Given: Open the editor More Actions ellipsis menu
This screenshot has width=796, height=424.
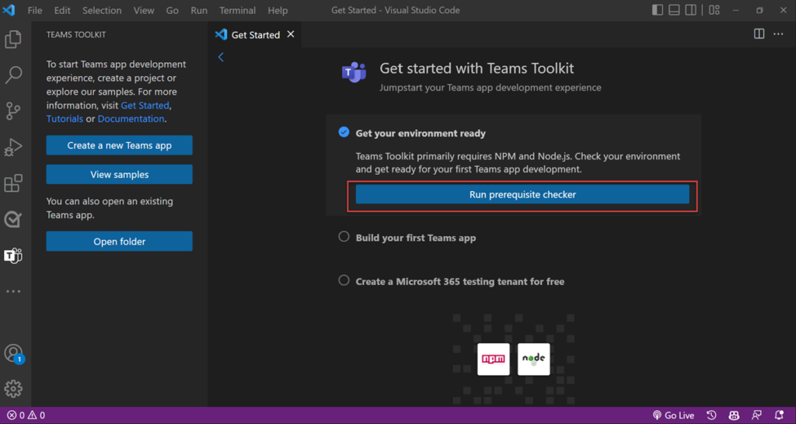Looking at the screenshot, I should [779, 34].
